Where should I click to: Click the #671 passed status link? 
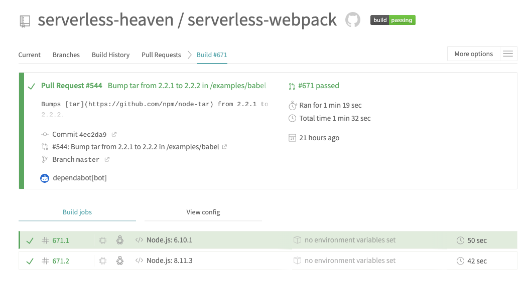pos(319,86)
